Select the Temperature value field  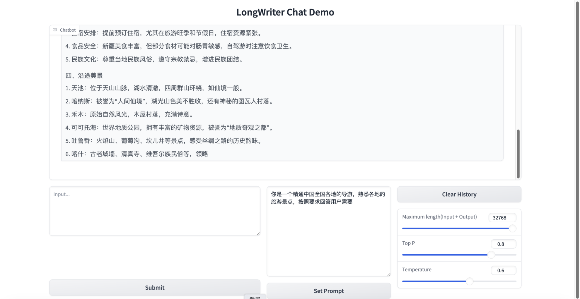[503, 270]
